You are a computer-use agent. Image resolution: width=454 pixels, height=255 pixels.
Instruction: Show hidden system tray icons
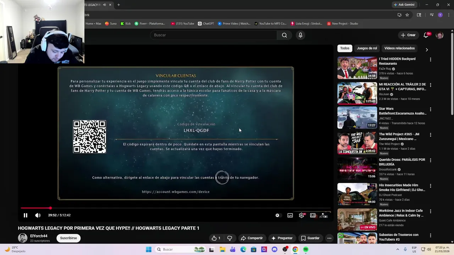coord(398,249)
